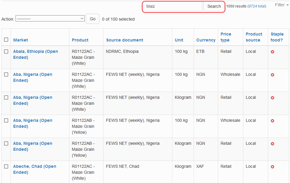Click inside the search field containing Maiz
290x183 pixels.
tap(173, 6)
